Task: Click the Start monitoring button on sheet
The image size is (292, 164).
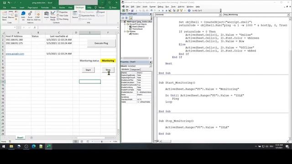Action: [x=88, y=70]
